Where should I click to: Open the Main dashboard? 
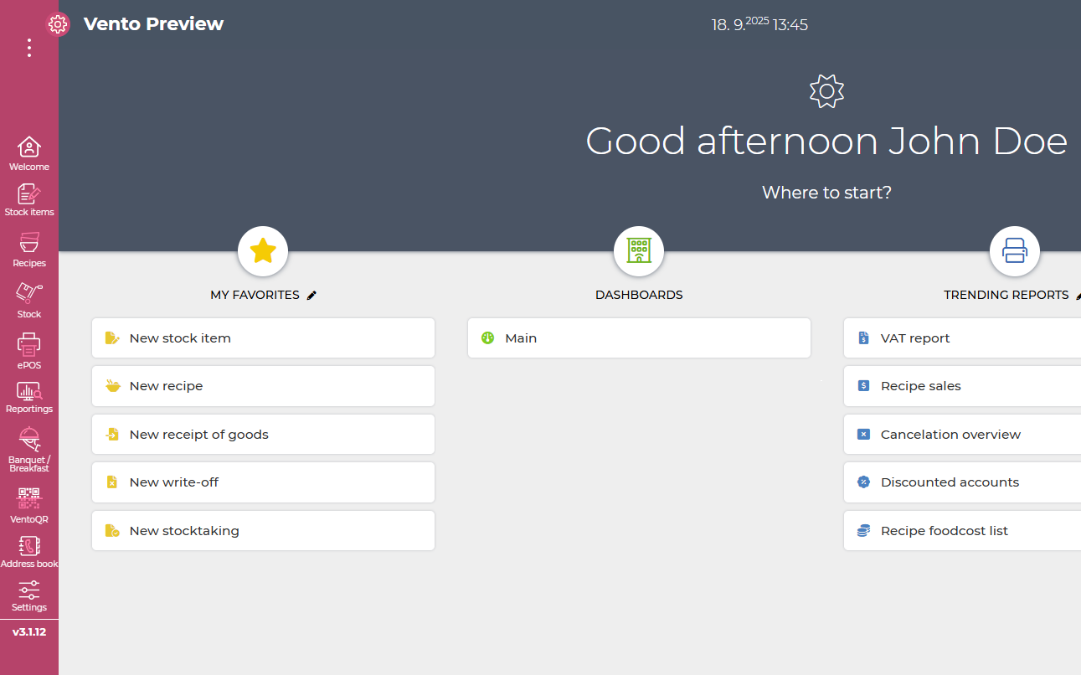click(x=639, y=338)
